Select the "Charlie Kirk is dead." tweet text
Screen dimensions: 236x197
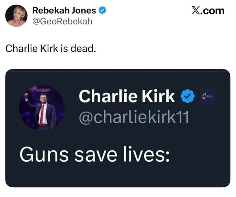50,49
